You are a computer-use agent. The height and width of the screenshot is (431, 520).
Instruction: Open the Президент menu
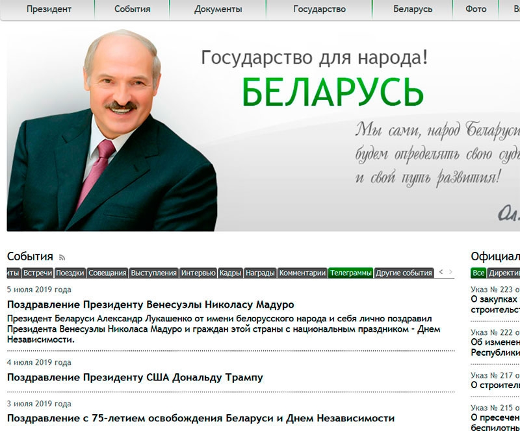(49, 9)
